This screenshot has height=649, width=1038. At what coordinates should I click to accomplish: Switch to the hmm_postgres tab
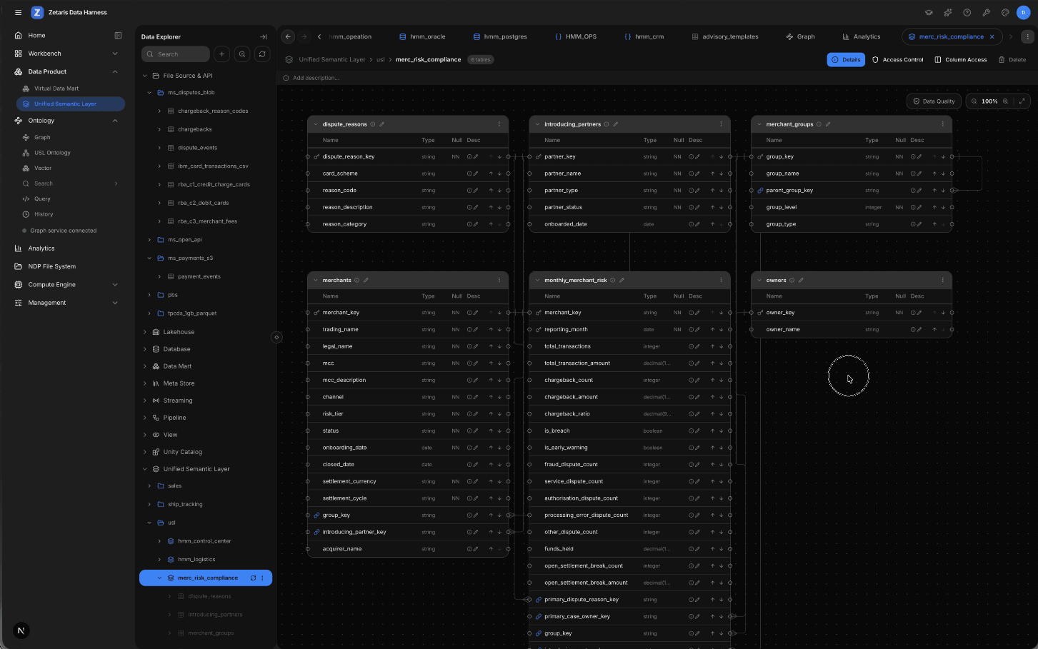click(500, 36)
